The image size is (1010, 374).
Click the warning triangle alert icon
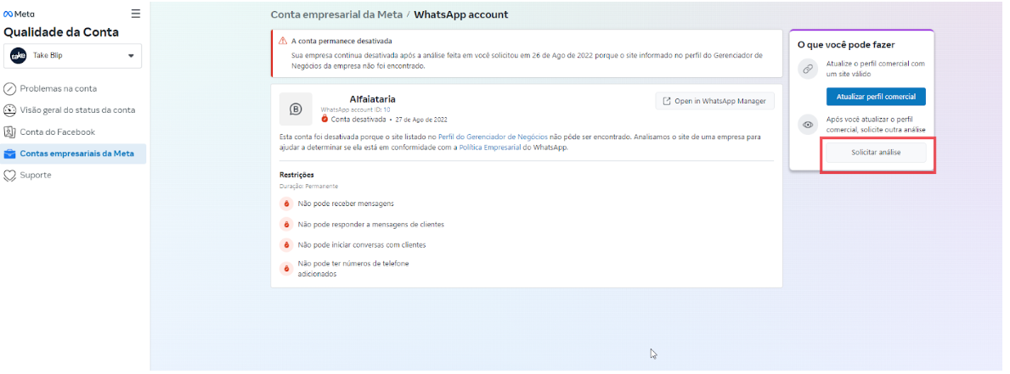tap(283, 41)
